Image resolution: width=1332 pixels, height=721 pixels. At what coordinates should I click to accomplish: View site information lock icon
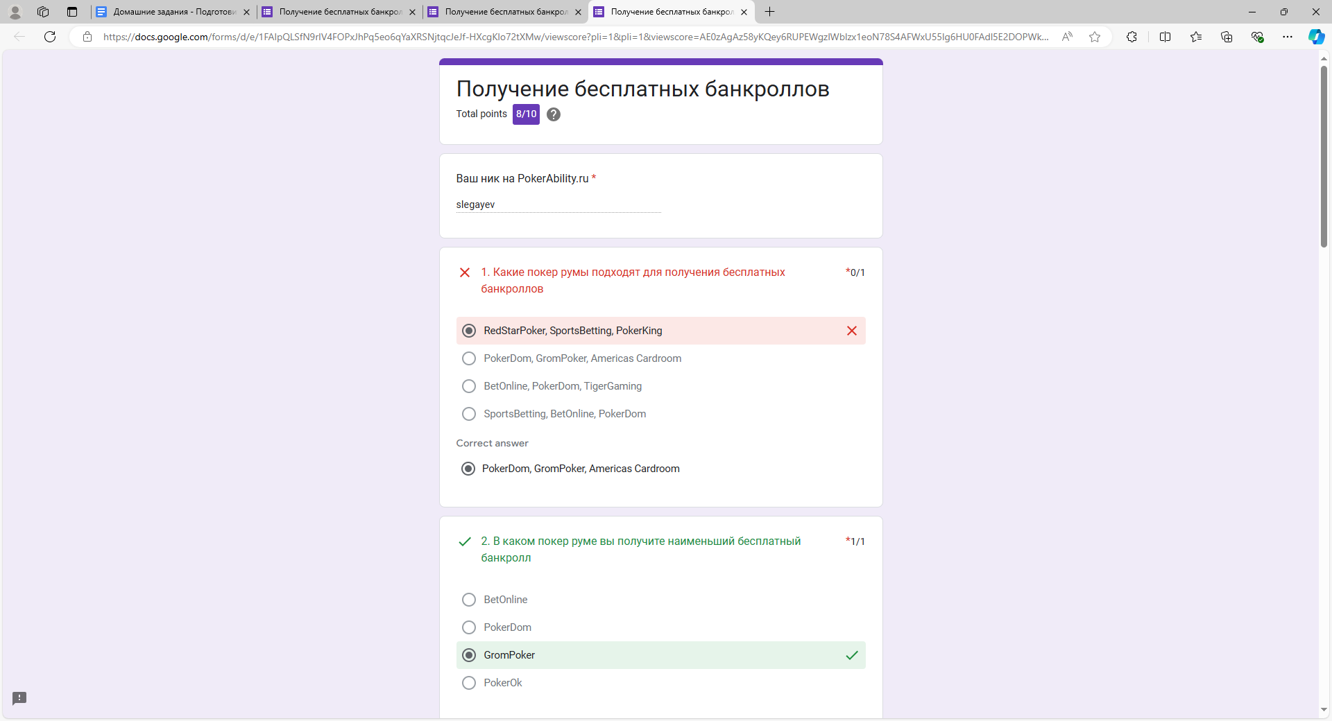click(x=87, y=37)
